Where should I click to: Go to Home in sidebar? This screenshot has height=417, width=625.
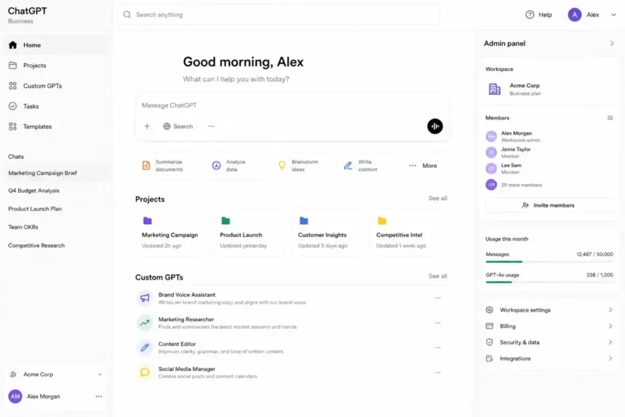click(x=56, y=45)
